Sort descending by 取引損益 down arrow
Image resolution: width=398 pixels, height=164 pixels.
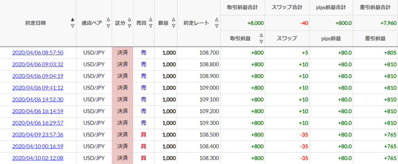click(x=261, y=41)
